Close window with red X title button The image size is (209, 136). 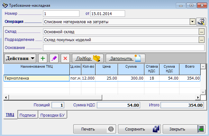pos(202,5)
